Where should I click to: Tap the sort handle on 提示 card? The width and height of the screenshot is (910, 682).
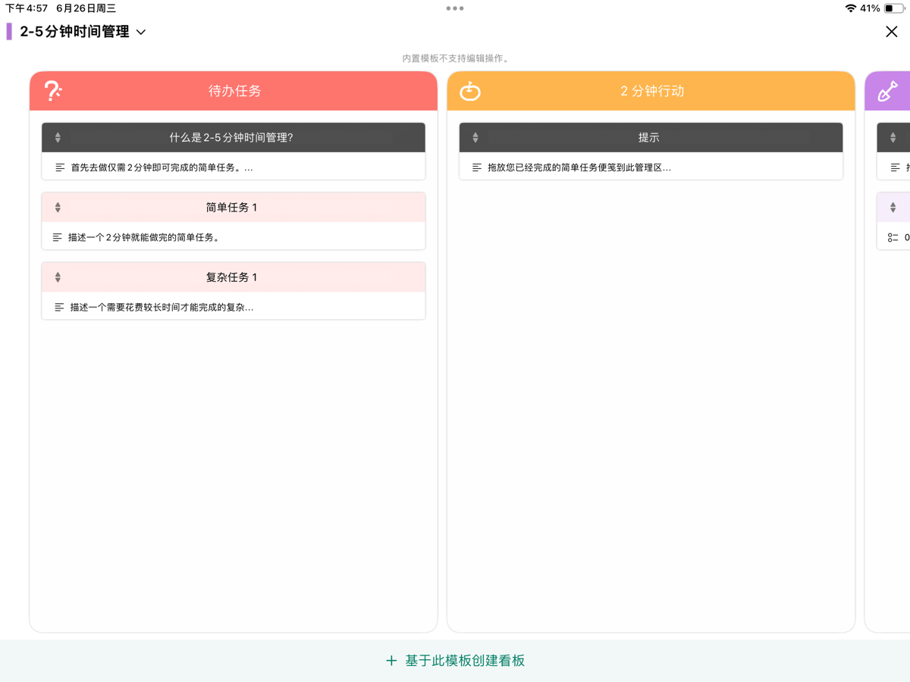(x=475, y=138)
